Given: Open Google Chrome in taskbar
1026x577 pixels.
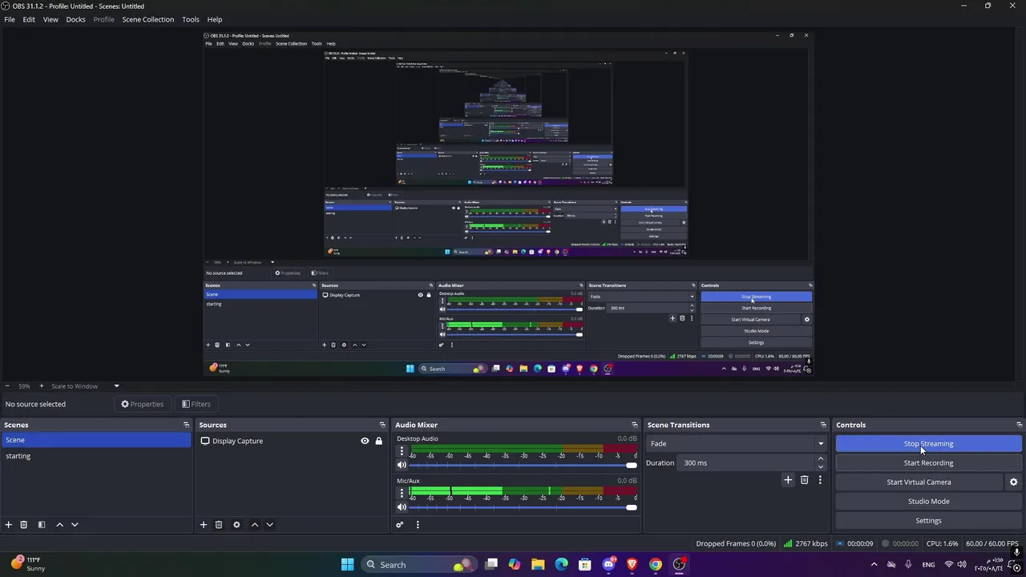Looking at the screenshot, I should (656, 565).
